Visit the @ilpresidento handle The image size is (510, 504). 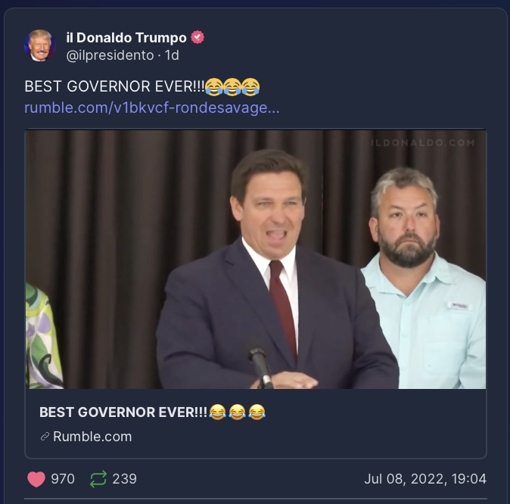click(110, 55)
